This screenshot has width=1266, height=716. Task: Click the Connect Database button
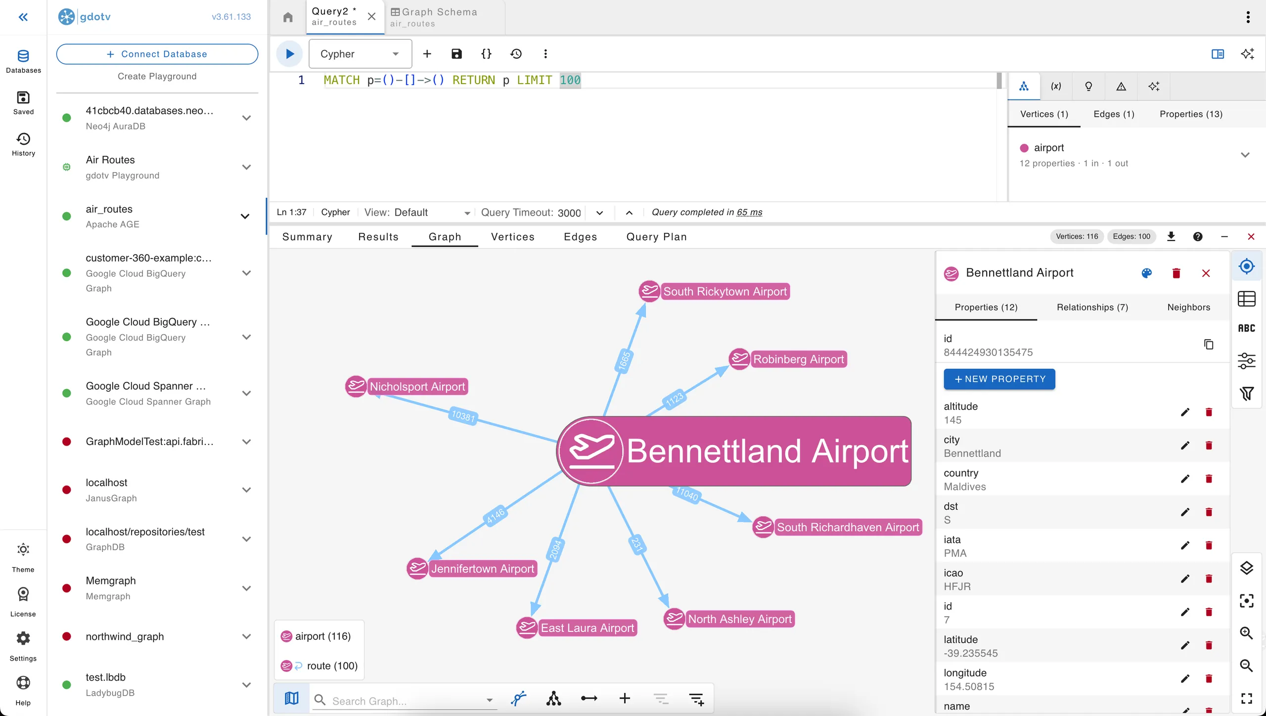pyautogui.click(x=157, y=54)
